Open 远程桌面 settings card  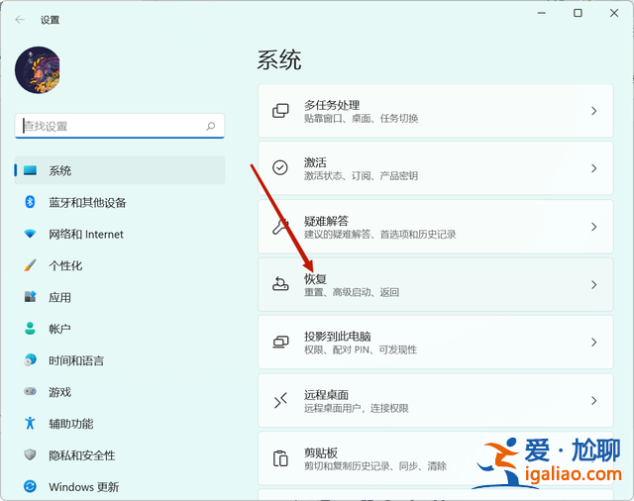[x=436, y=400]
